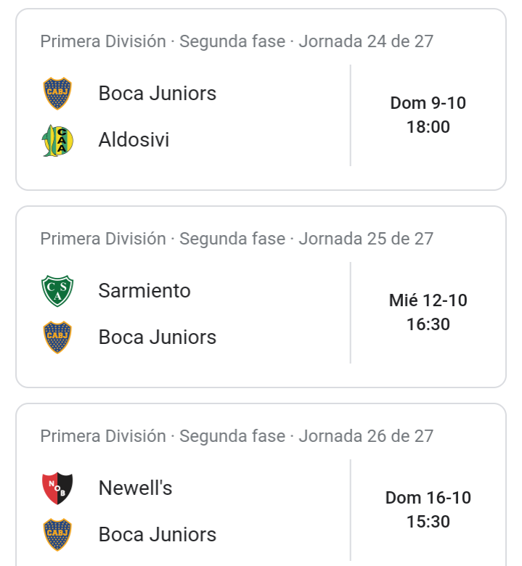This screenshot has width=522, height=566.
Task: Click the Boca Juniors crest in Jornada 24
Action: pos(57,94)
